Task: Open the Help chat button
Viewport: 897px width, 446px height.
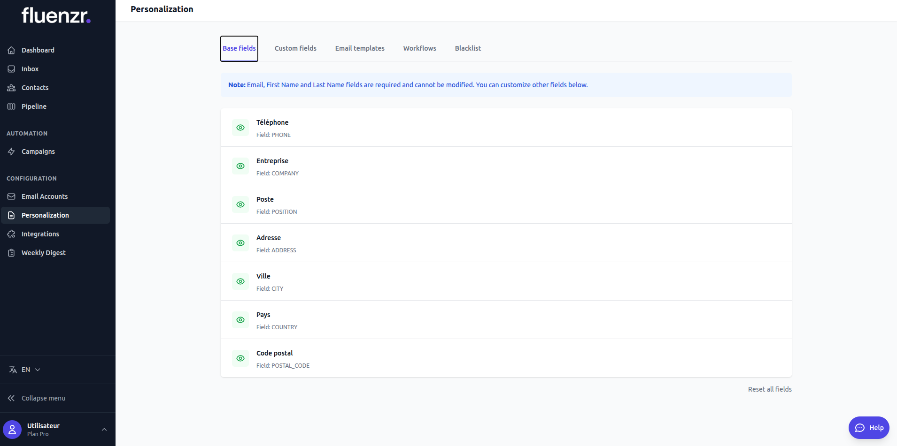Action: tap(869, 428)
